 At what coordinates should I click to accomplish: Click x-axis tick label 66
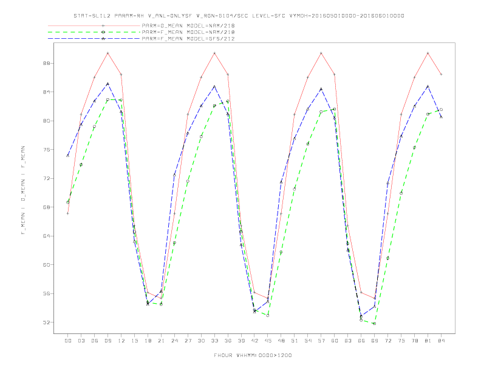tap(361, 341)
